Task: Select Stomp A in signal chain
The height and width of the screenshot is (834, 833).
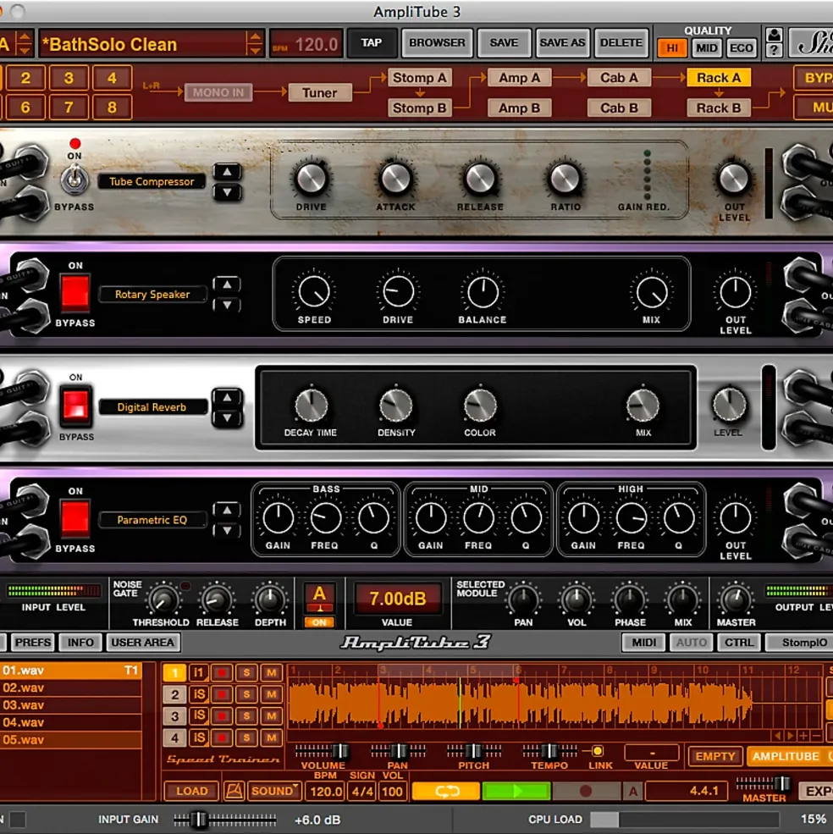Action: pos(420,78)
